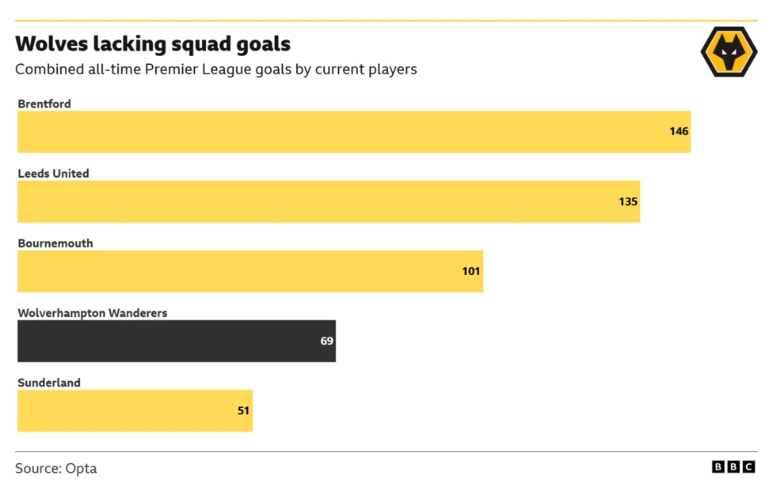Click the 146 goals value
Viewport: 773px width, 498px height.
click(x=679, y=131)
